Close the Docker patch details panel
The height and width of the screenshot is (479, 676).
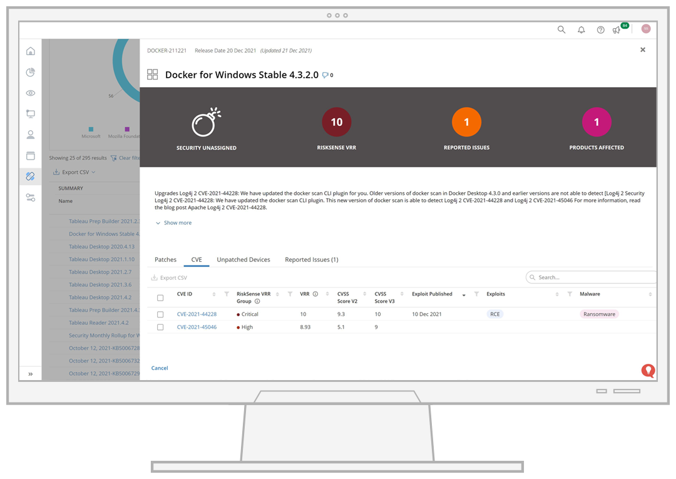point(642,49)
